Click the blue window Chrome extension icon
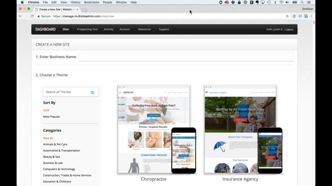Screen dimensions: 332x186 (306, 16)
